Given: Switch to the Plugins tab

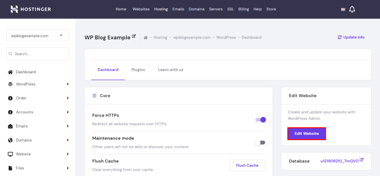Looking at the screenshot, I should point(138,70).
